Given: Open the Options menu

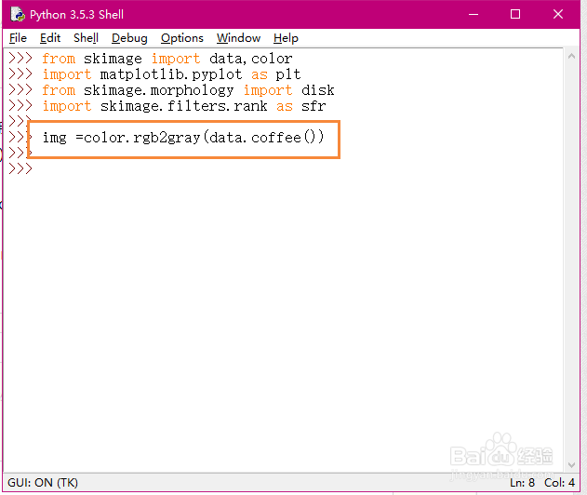Looking at the screenshot, I should coord(182,38).
